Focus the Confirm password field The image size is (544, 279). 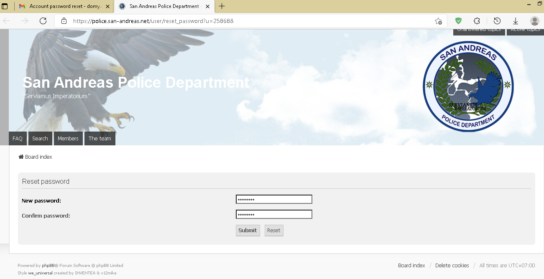(x=274, y=214)
